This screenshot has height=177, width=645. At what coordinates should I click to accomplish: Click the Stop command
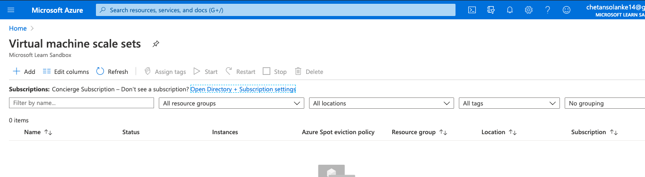(x=275, y=72)
